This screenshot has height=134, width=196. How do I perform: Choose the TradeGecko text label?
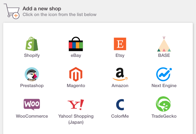point(164,116)
